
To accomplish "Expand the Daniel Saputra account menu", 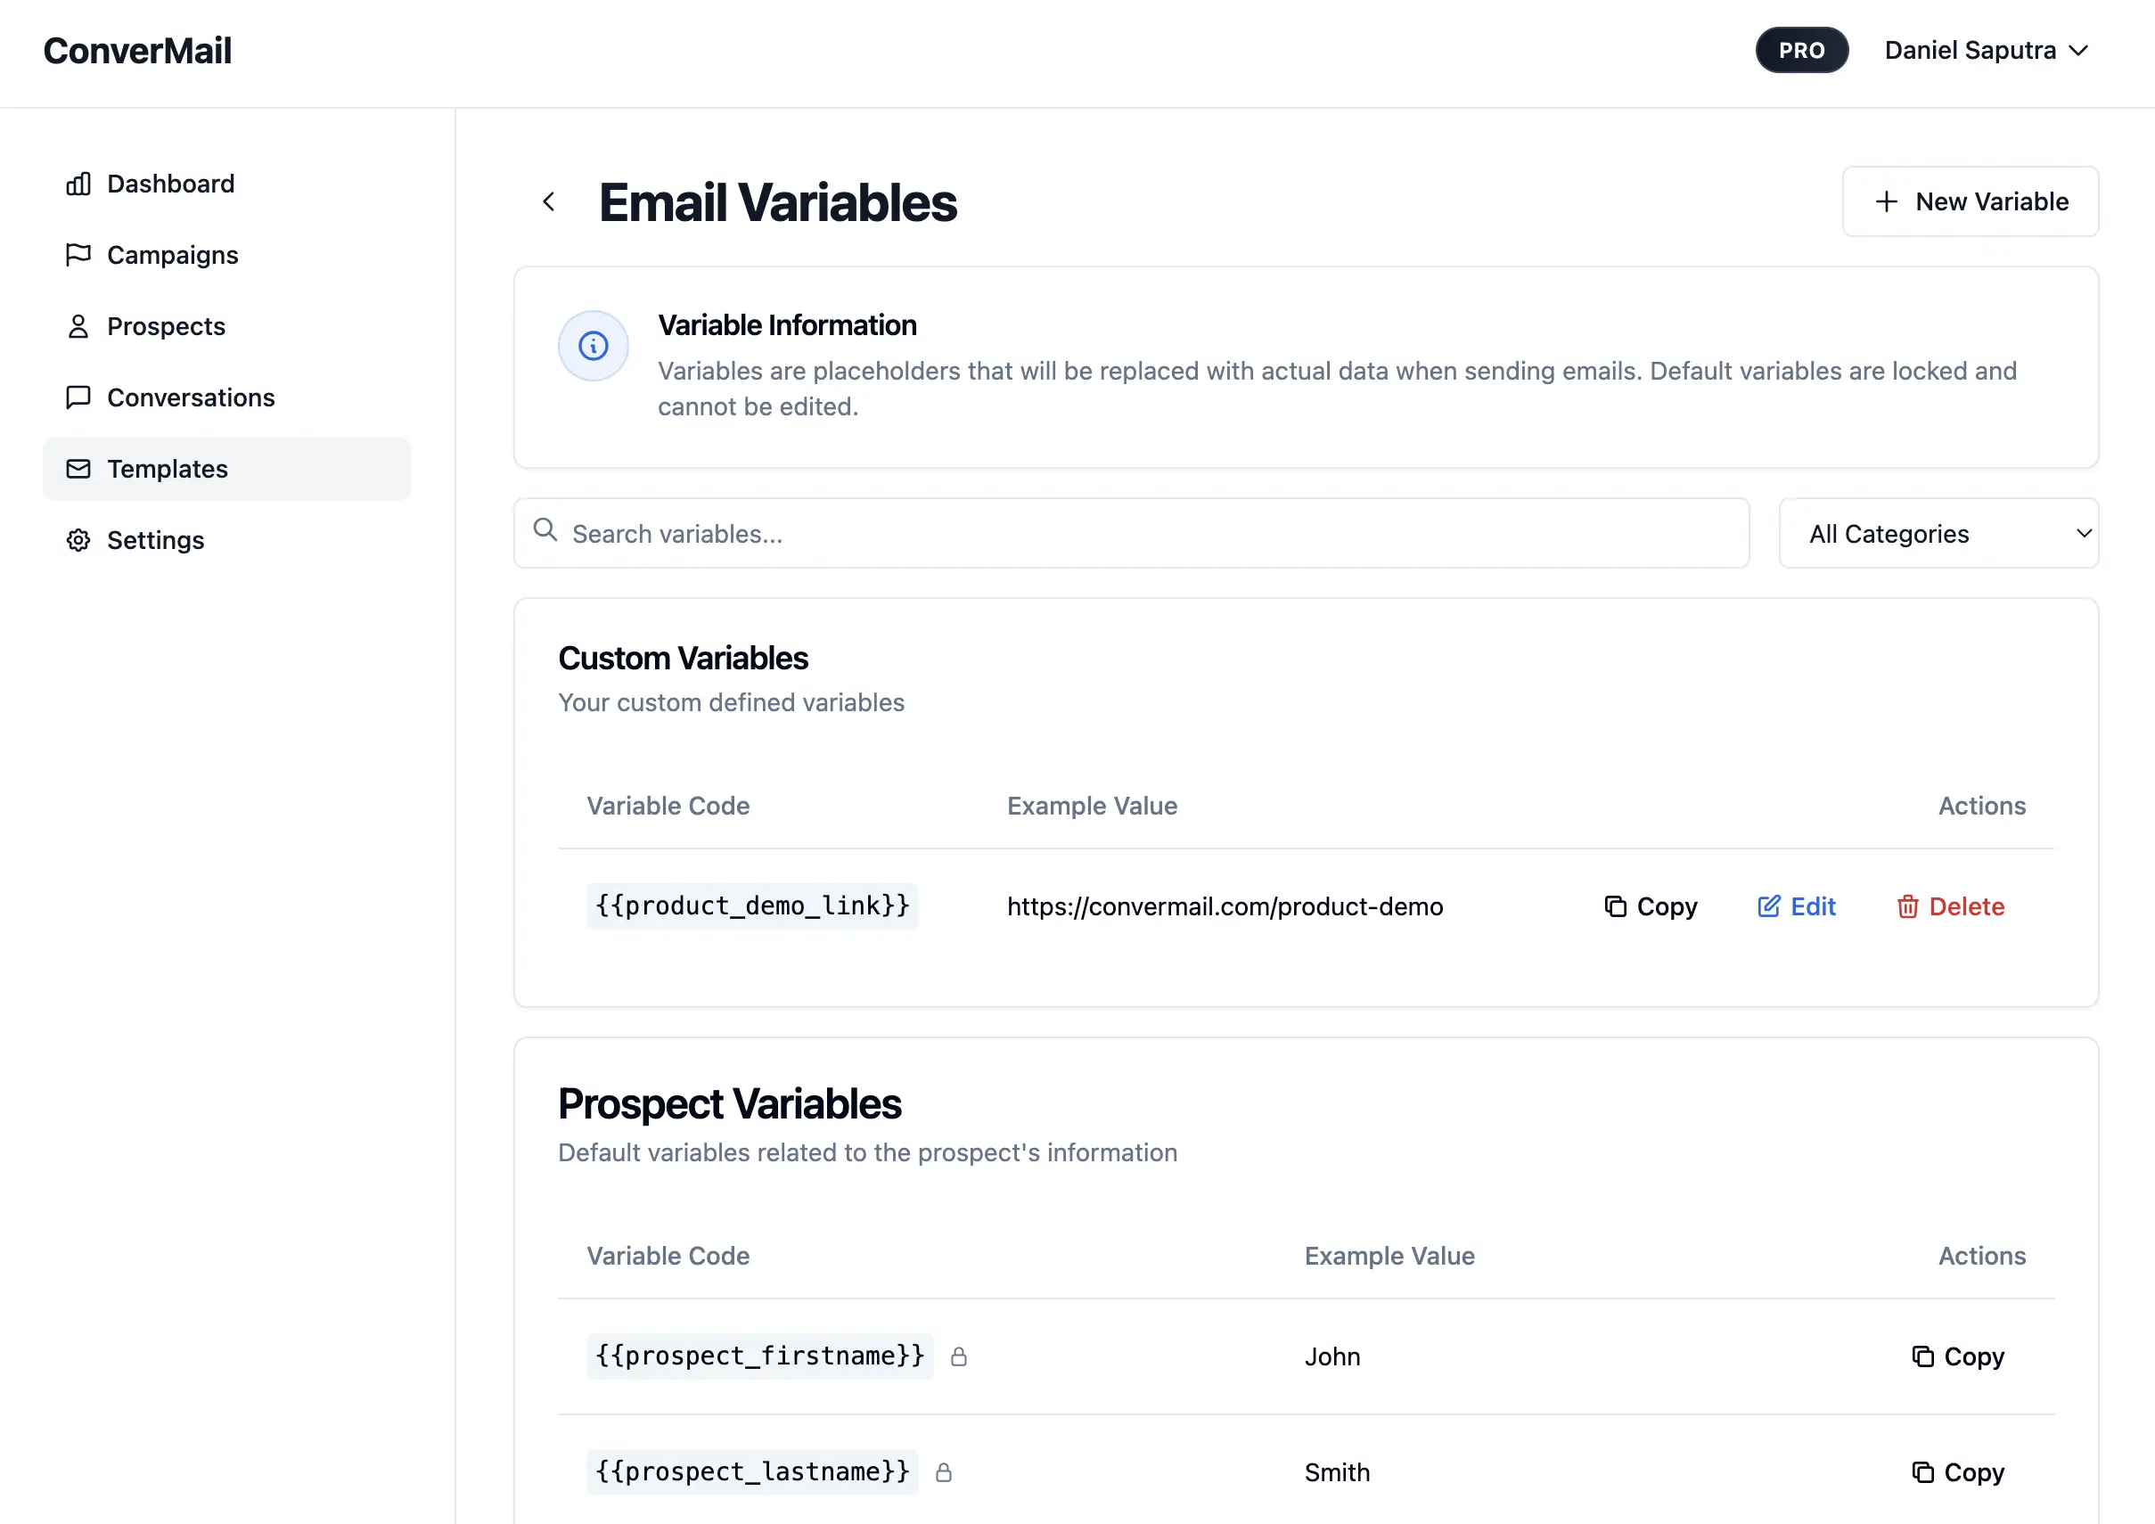I will click(1986, 51).
